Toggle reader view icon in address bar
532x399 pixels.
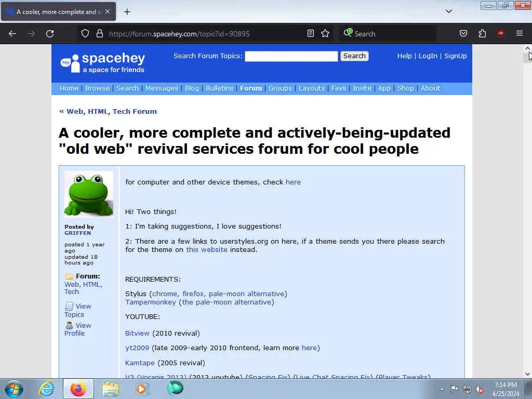tap(311, 33)
